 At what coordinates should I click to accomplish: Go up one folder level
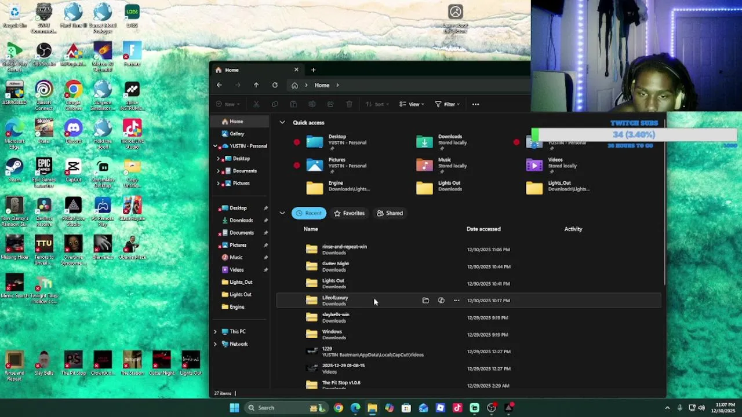point(256,85)
